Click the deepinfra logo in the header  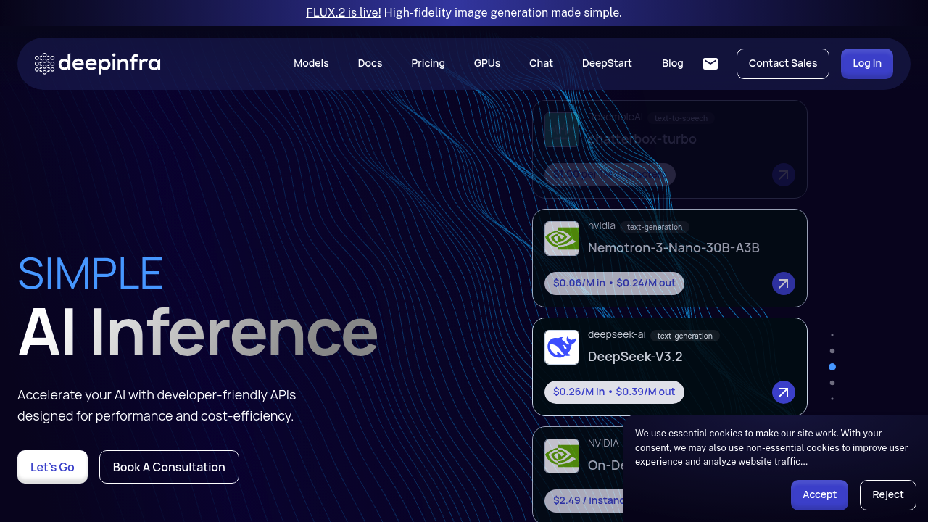(x=97, y=64)
